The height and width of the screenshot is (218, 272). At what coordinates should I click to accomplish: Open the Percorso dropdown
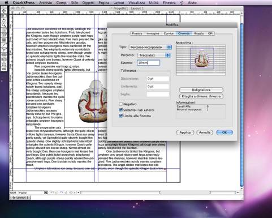pyautogui.click(x=154, y=55)
